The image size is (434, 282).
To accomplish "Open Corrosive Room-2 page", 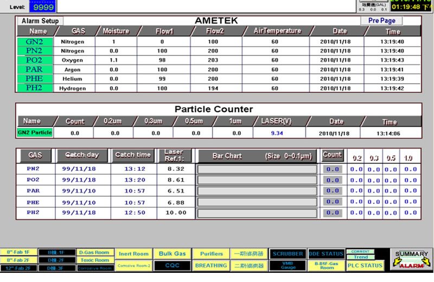I will [133, 266].
